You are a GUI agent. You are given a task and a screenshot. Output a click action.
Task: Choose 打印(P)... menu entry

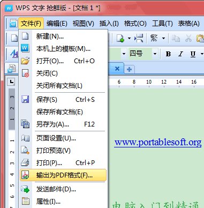[x=63, y=163]
